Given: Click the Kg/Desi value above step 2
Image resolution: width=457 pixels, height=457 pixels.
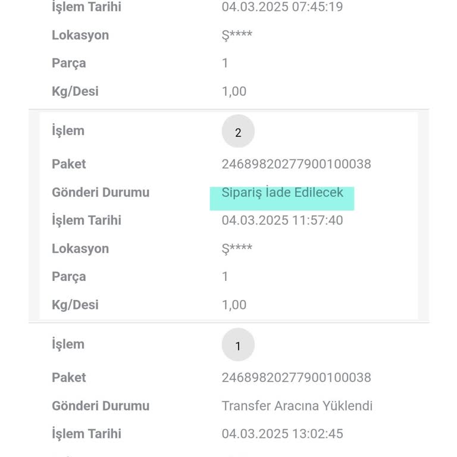Looking at the screenshot, I should (234, 91).
